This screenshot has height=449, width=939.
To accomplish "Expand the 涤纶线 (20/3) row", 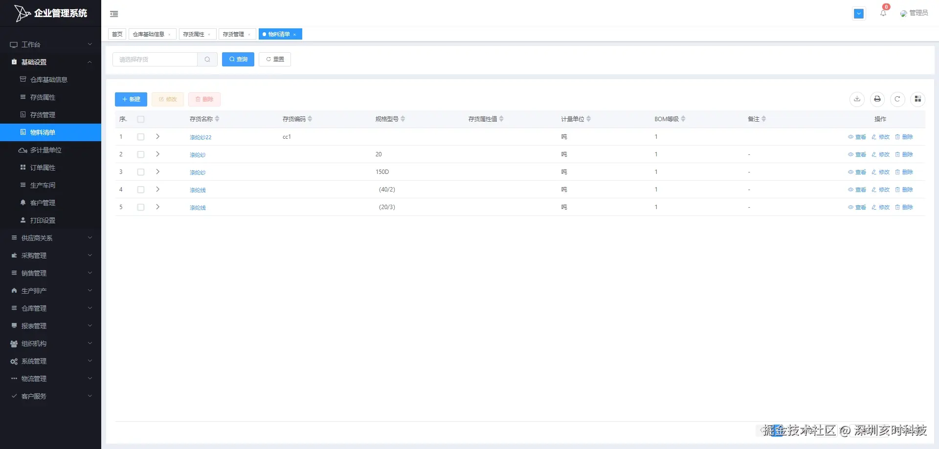I will 157,207.
